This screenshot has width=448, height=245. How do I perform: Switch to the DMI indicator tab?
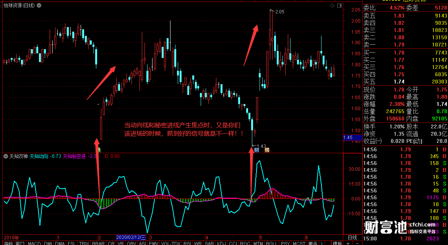pyautogui.click(x=47, y=243)
